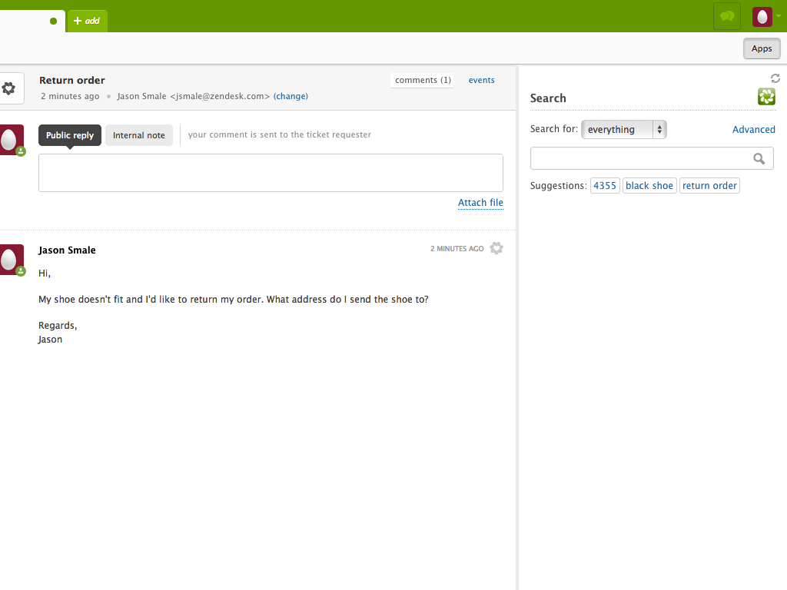Switch to Public reply mode
787x590 pixels.
pos(69,134)
